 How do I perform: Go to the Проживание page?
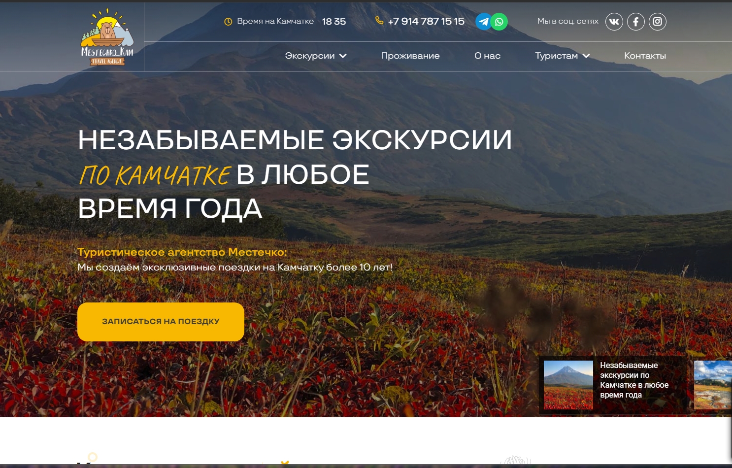point(410,56)
